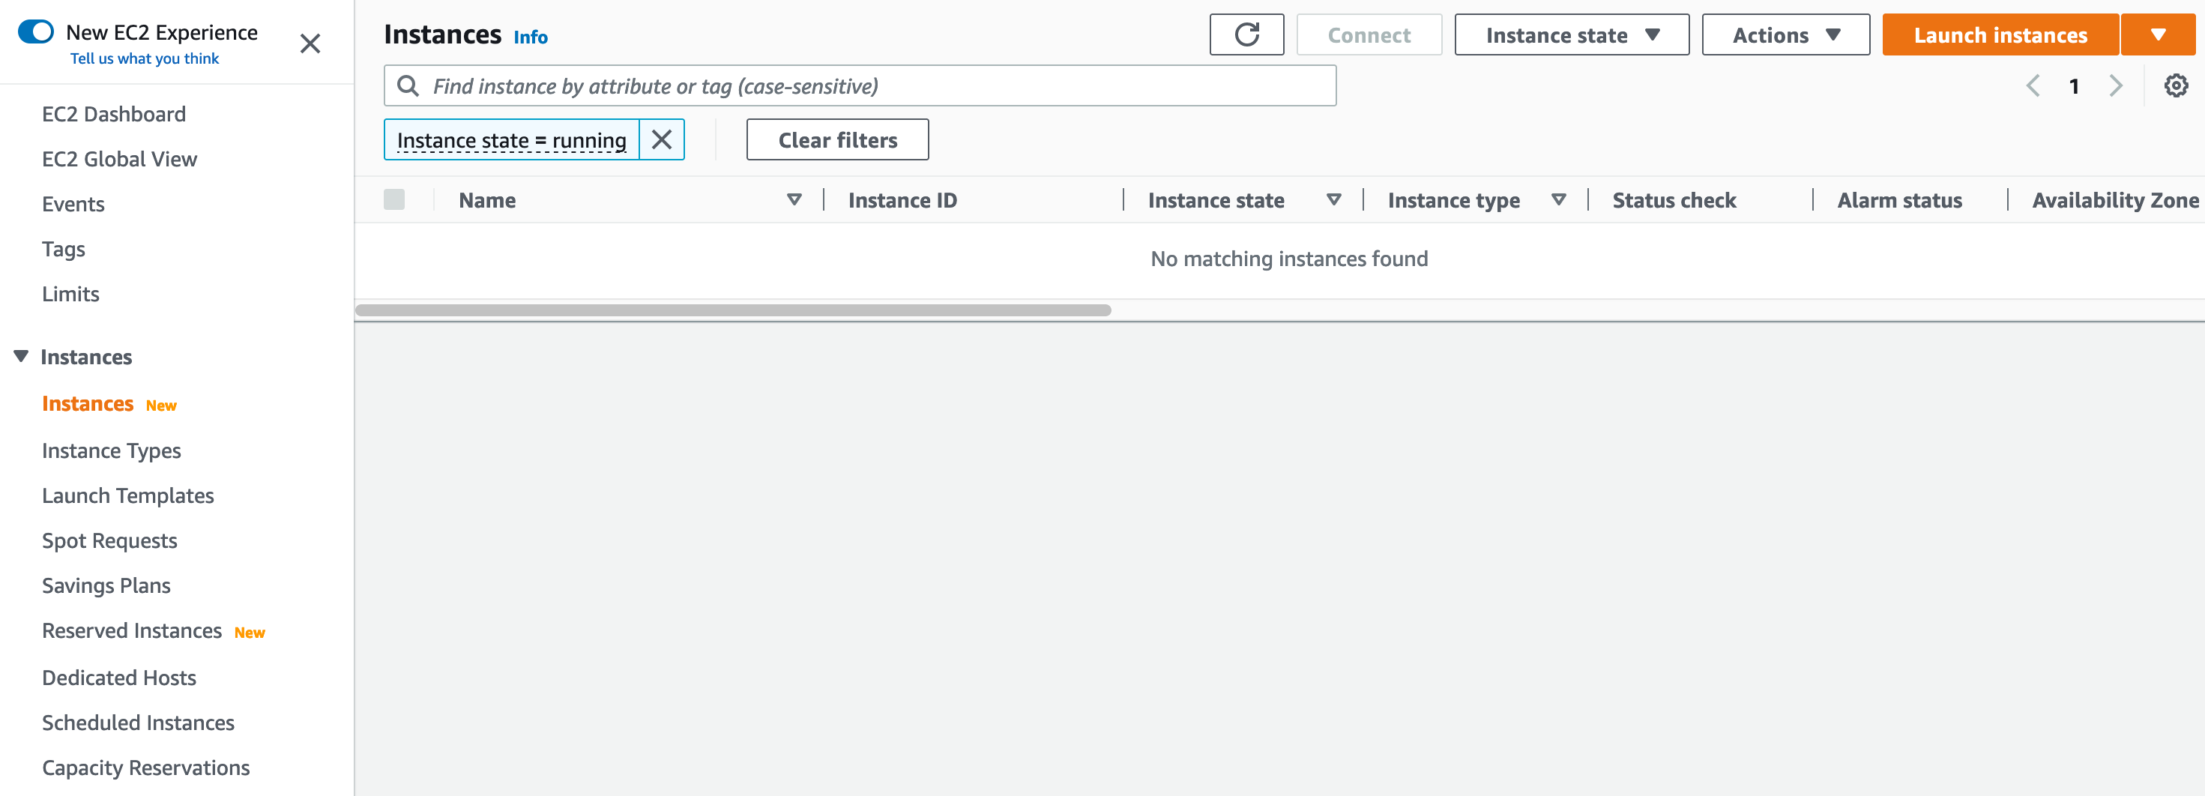Open Limits page

[70, 294]
